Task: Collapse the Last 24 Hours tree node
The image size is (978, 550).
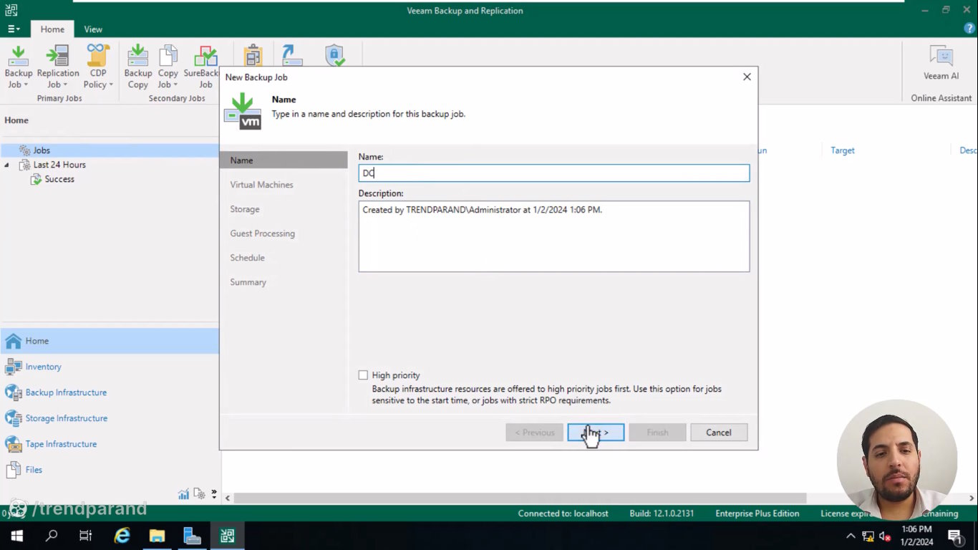Action: click(7, 165)
